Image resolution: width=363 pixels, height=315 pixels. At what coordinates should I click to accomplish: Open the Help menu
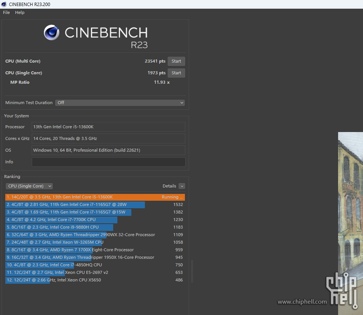pyautogui.click(x=20, y=12)
